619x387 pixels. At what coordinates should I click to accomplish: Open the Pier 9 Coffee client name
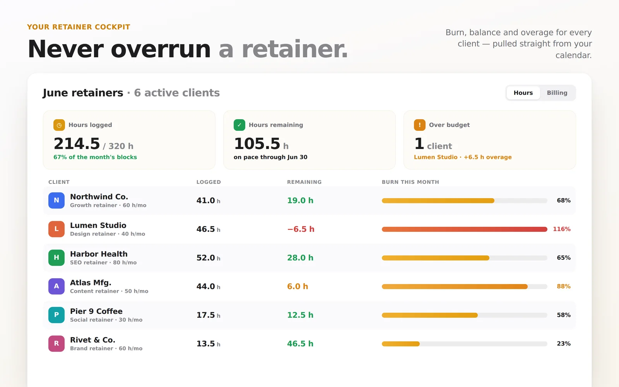click(96, 311)
